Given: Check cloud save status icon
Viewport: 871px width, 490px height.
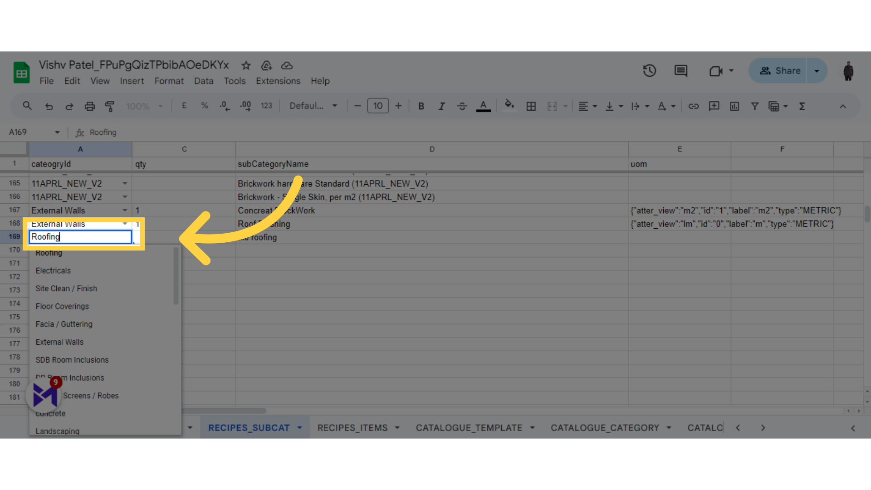Looking at the screenshot, I should tap(287, 65).
